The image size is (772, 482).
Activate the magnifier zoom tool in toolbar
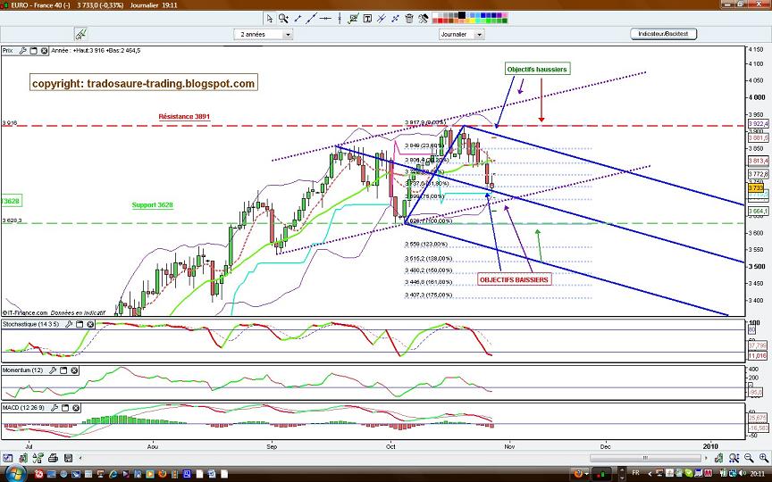[283, 19]
